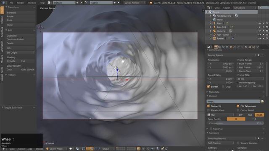The width and height of the screenshot is (269, 151).
Task: Open the Material properties tab icon
Action: 246,47
